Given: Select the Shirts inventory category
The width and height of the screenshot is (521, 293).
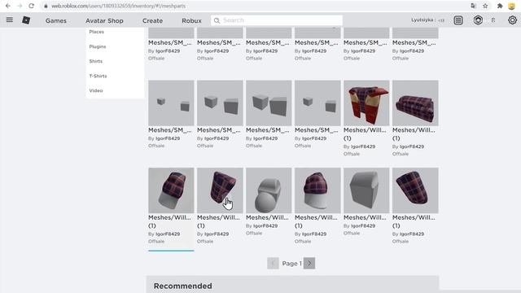Looking at the screenshot, I should (96, 61).
